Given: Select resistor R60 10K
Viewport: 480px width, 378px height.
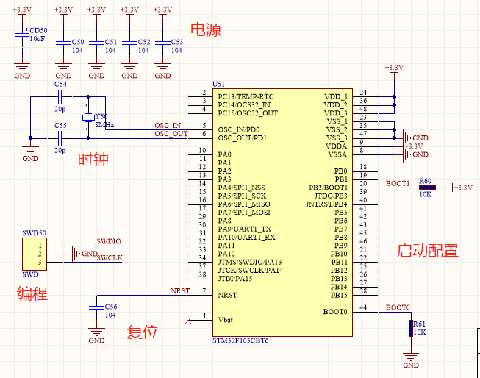Looking at the screenshot, I should point(427,188).
